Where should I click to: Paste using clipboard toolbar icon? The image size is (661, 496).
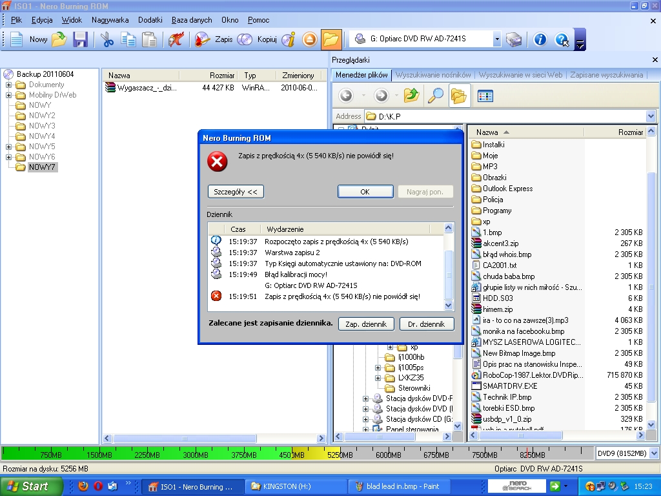pyautogui.click(x=149, y=39)
